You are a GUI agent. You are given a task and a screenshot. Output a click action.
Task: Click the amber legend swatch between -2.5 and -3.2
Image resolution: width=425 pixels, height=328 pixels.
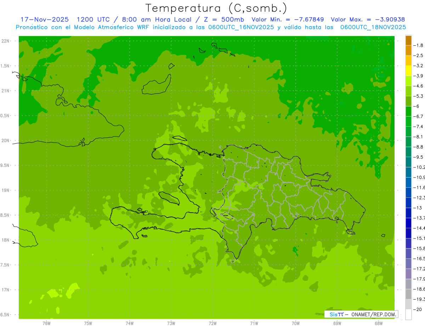pyautogui.click(x=408, y=61)
